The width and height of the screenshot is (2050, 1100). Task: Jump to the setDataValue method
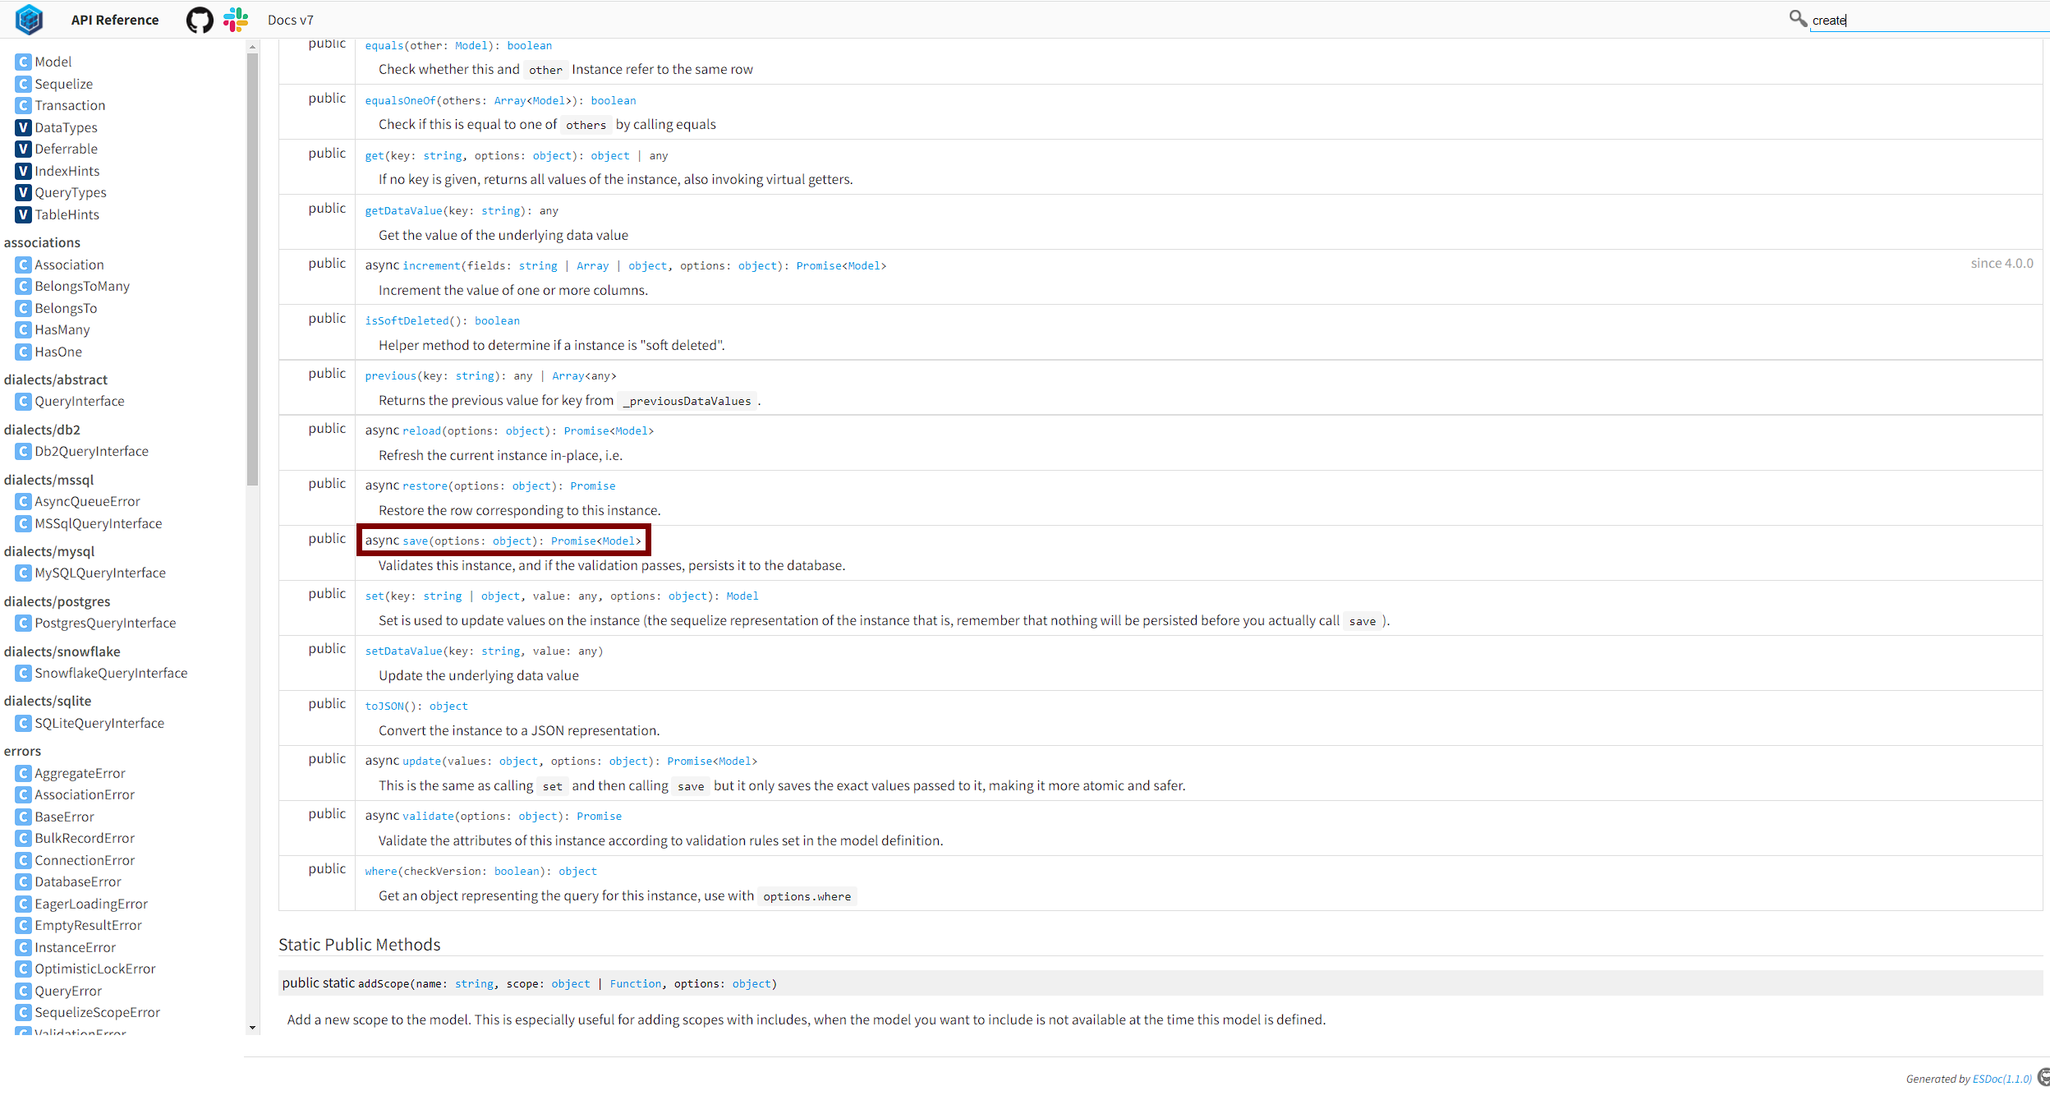tap(403, 651)
